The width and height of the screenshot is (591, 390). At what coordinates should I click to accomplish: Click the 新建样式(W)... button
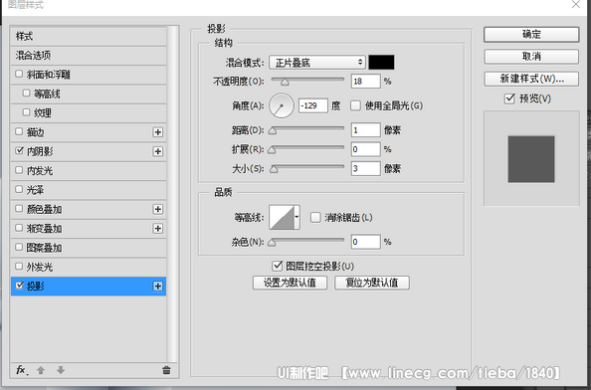click(x=531, y=79)
